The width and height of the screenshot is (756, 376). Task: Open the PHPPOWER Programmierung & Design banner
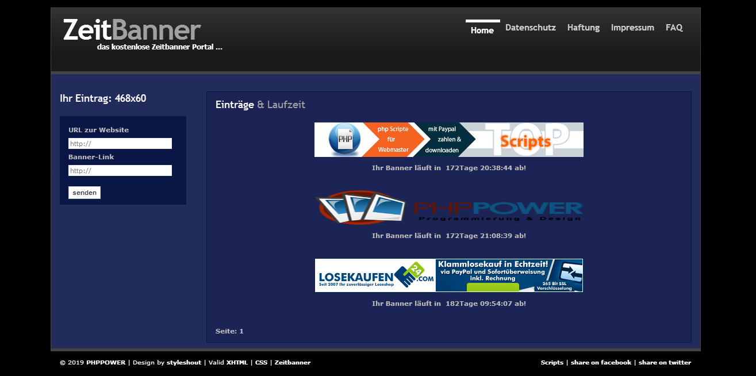coord(497,210)
